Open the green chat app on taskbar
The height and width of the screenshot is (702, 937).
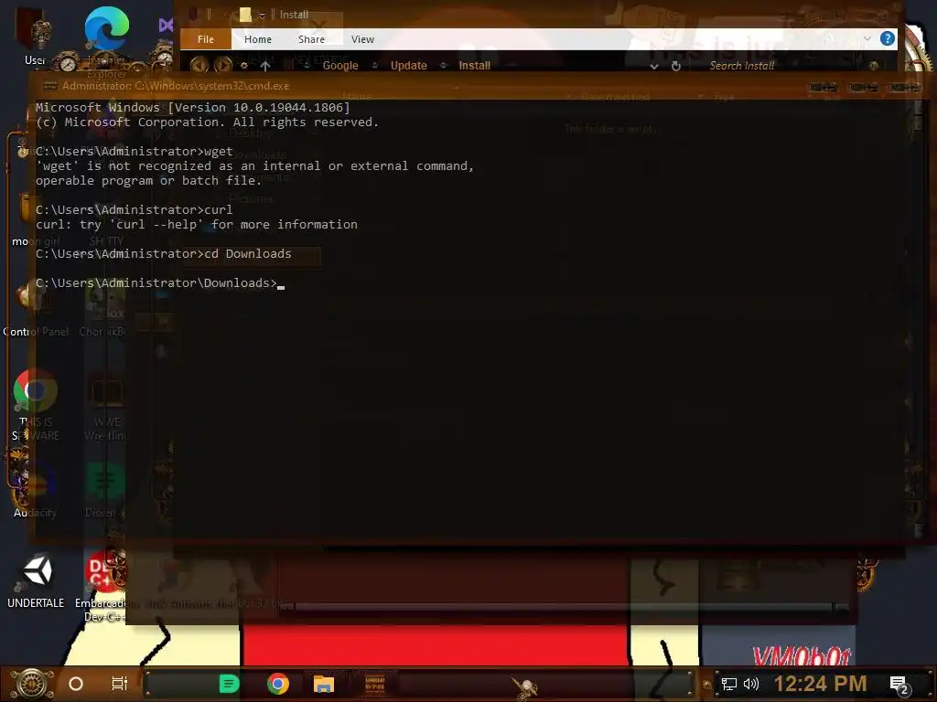pos(229,684)
